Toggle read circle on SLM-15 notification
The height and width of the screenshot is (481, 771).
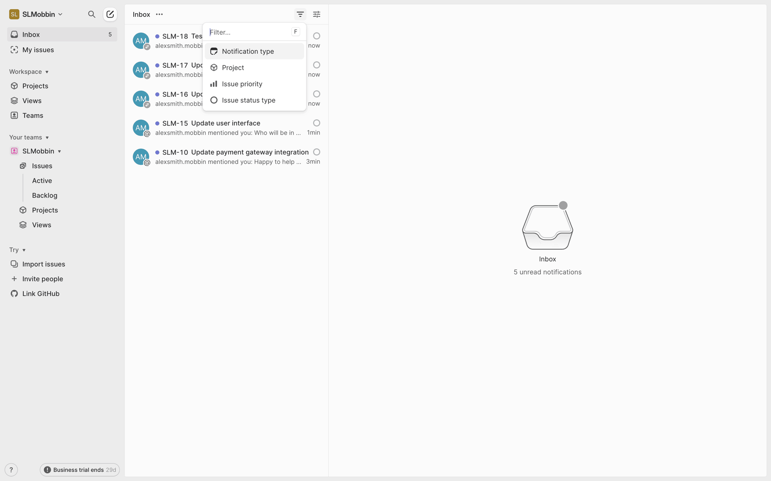coord(317,123)
